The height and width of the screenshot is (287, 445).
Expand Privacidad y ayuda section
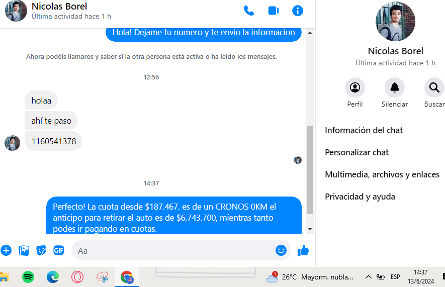[360, 197]
